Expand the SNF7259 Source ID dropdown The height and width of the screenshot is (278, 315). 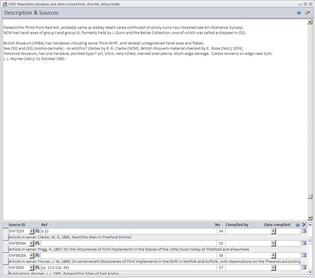[31, 231]
